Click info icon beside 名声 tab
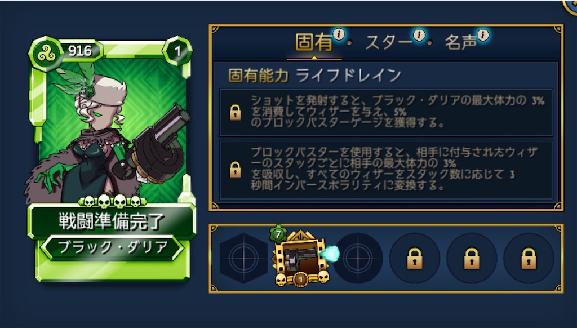577x328 pixels. [x=483, y=36]
